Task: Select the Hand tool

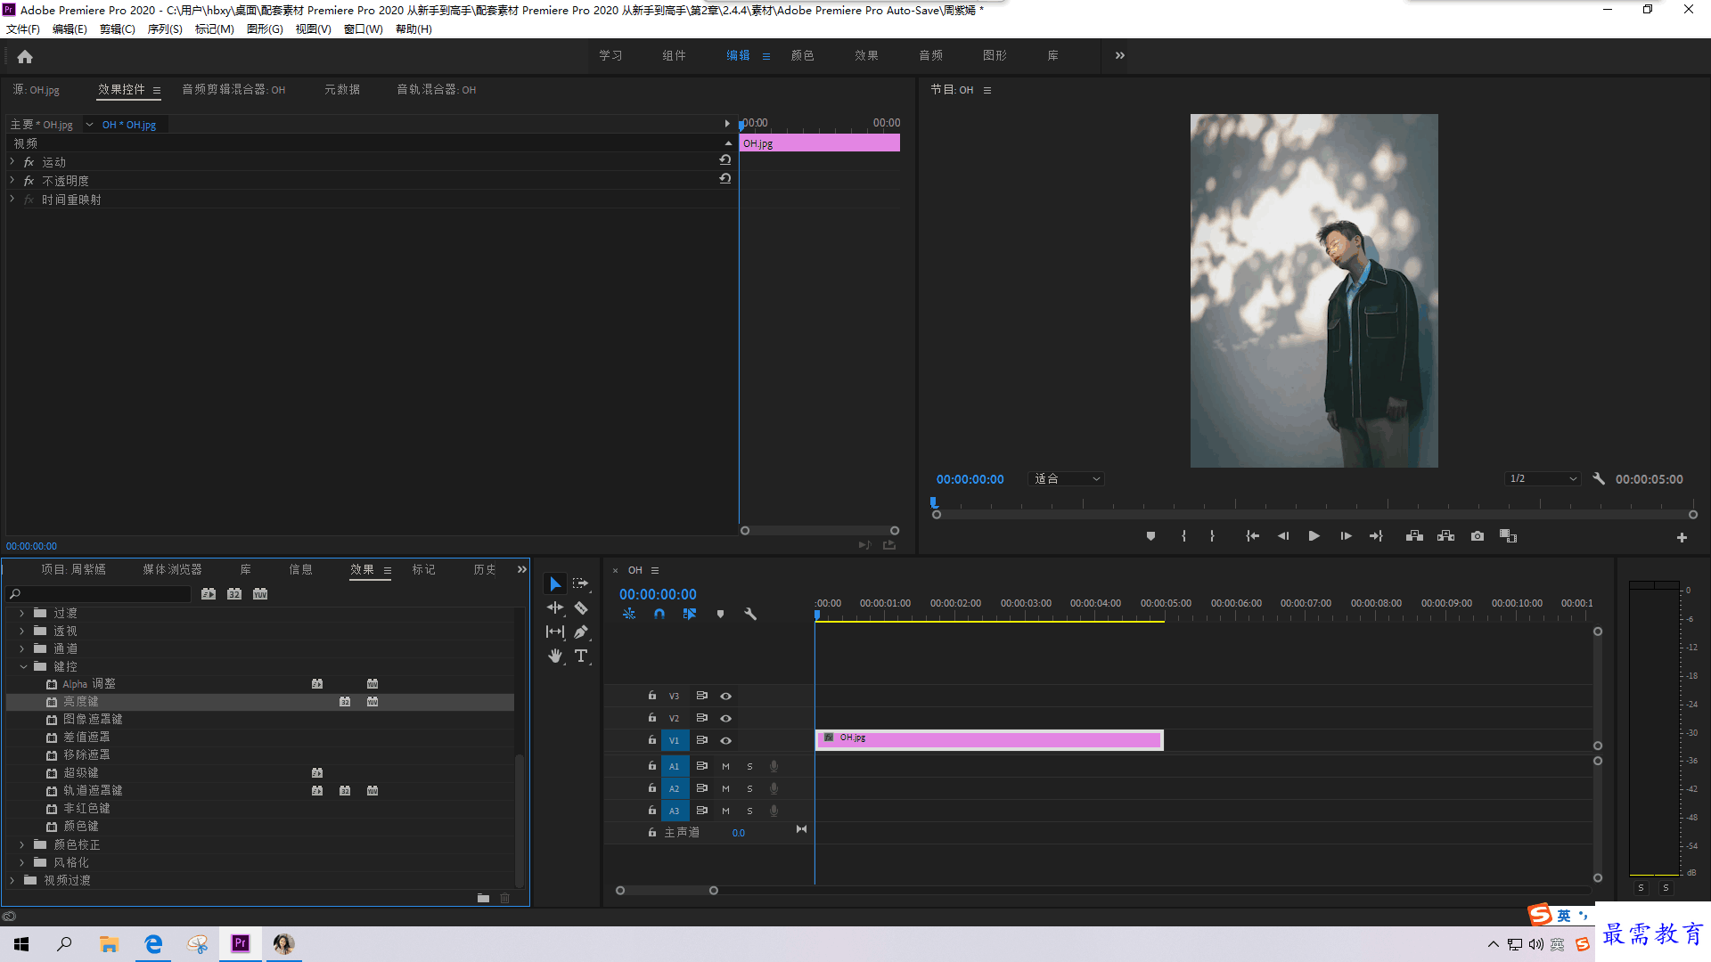Action: (x=555, y=656)
